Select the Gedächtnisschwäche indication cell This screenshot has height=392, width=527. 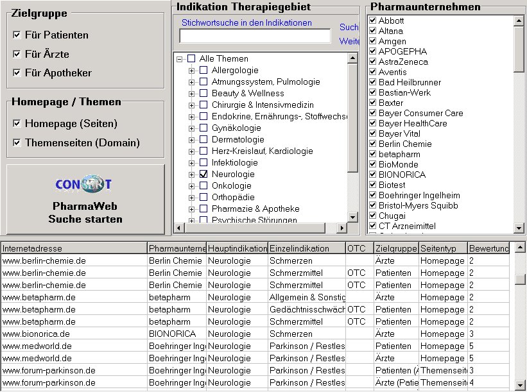point(307,309)
